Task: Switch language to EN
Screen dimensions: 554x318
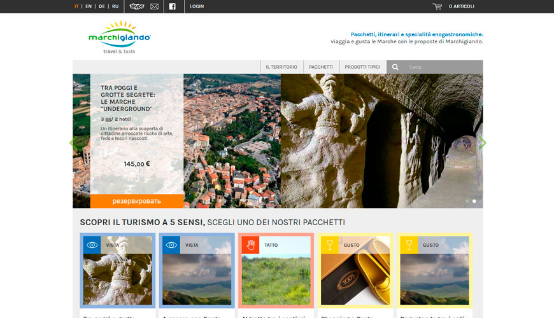Action: [x=89, y=6]
